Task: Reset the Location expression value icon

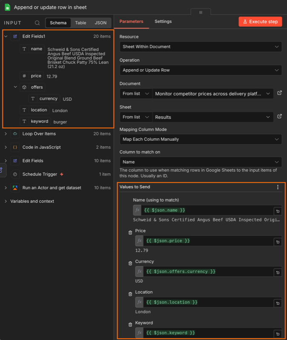Action: click(x=278, y=303)
